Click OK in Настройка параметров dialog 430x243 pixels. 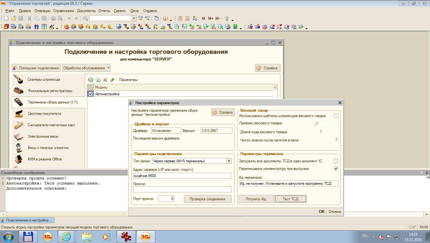[x=322, y=212]
